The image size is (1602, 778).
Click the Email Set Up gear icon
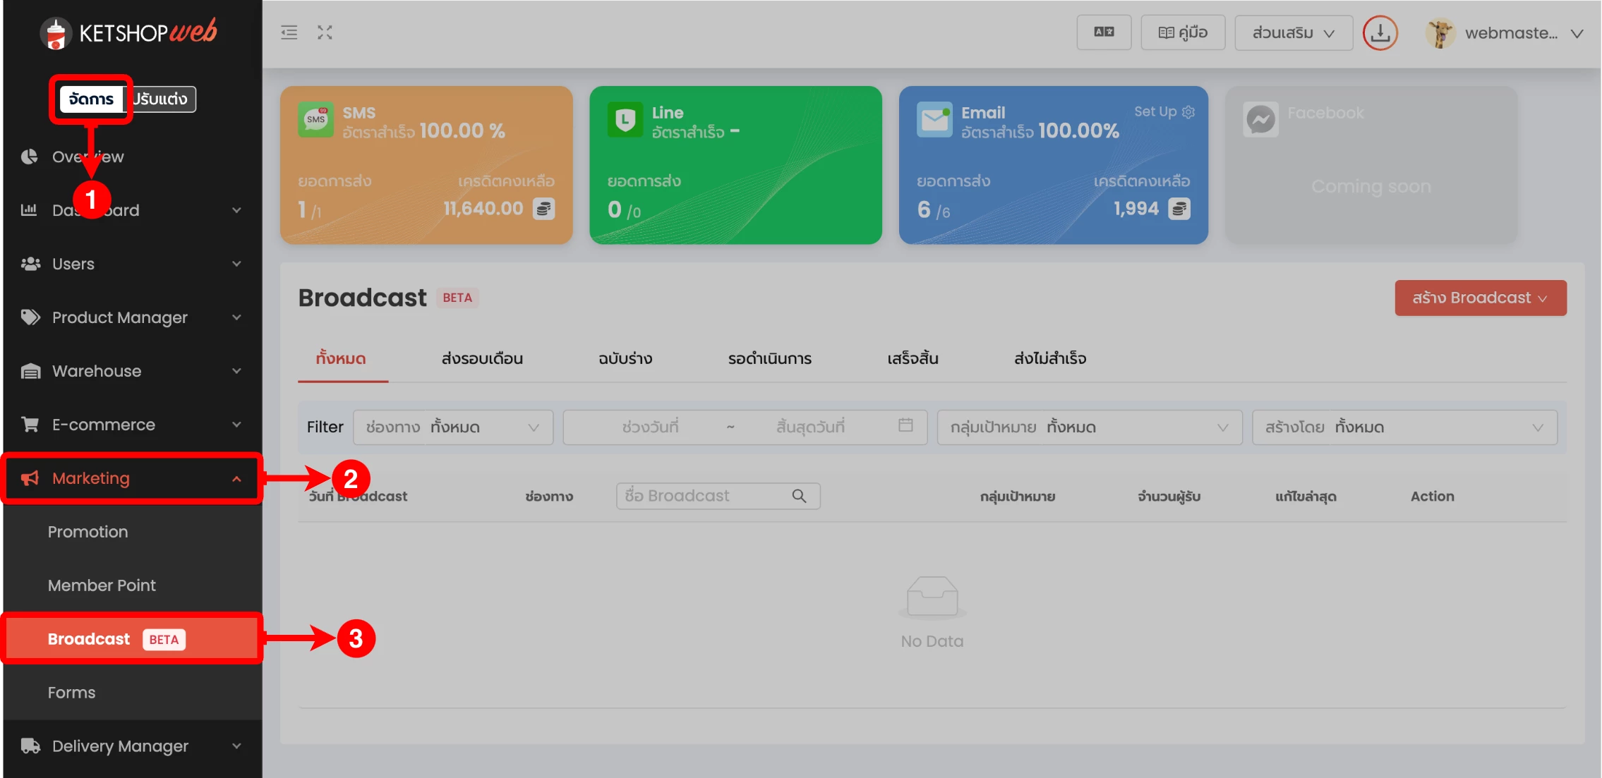coord(1188,112)
